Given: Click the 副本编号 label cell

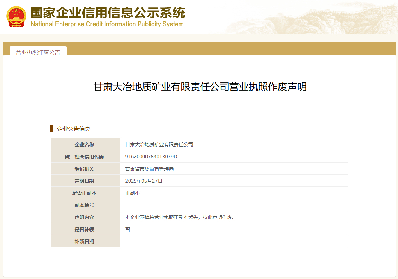Looking at the screenshot, I should pos(85,205).
